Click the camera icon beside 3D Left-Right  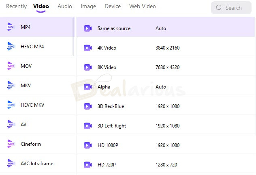[x=88, y=126]
